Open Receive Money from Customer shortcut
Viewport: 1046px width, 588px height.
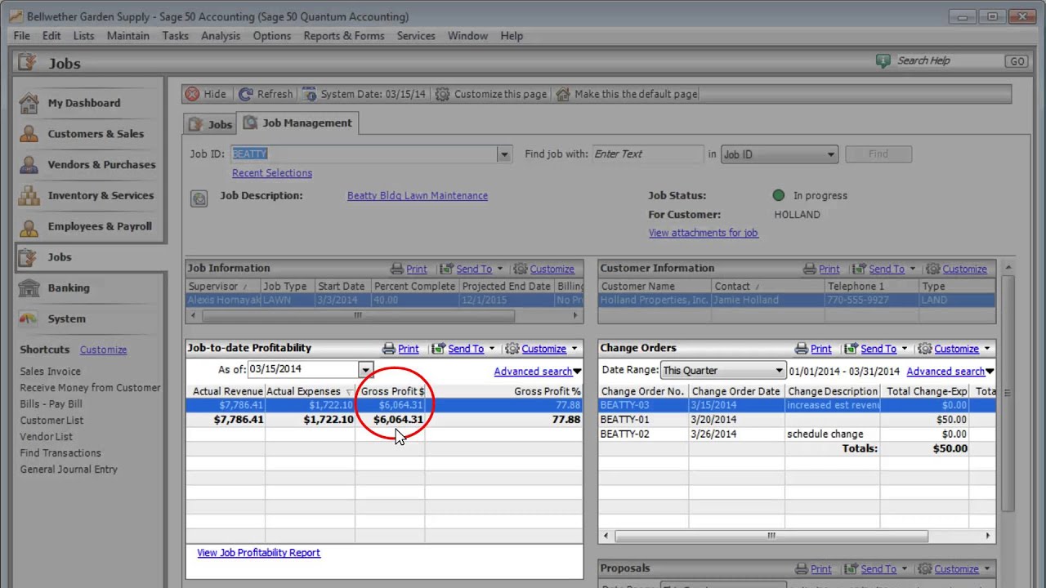pyautogui.click(x=90, y=388)
